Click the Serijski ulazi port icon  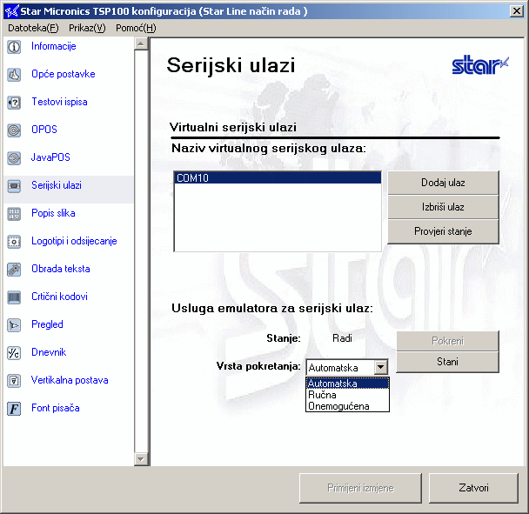coord(14,186)
